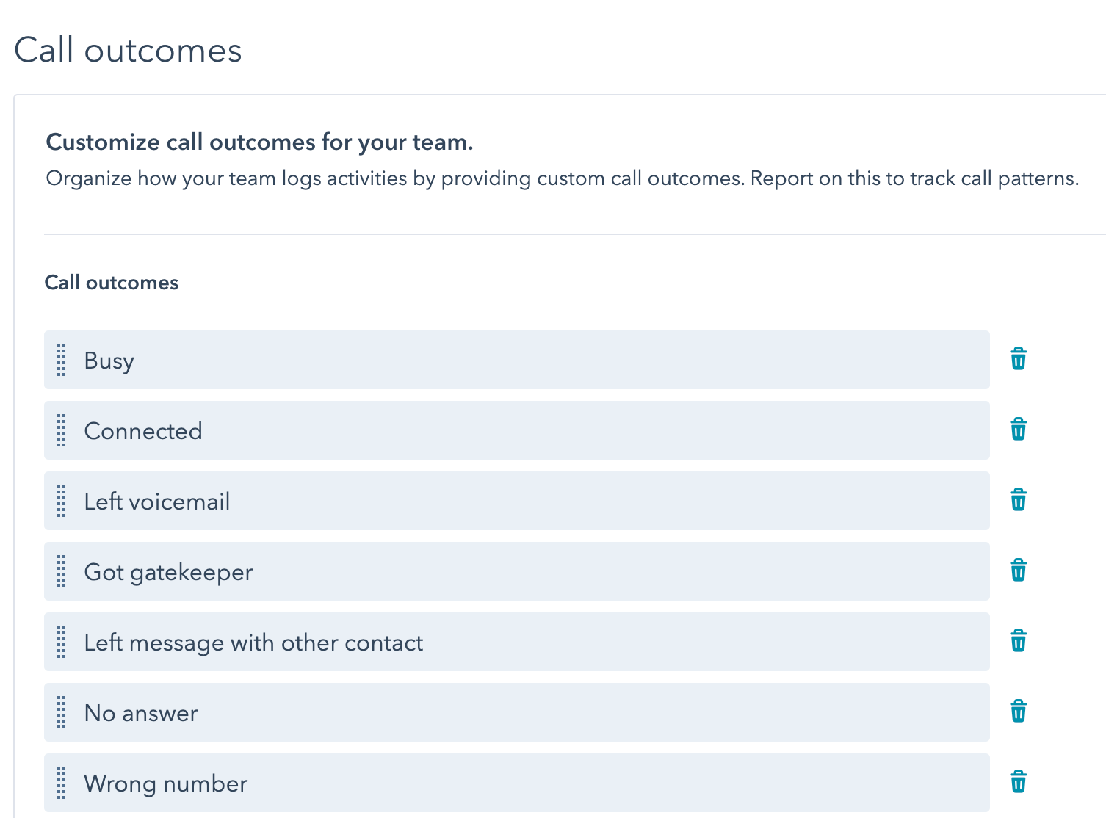Click the Wrong number outcome field
The image size is (1106, 818).
point(166,783)
